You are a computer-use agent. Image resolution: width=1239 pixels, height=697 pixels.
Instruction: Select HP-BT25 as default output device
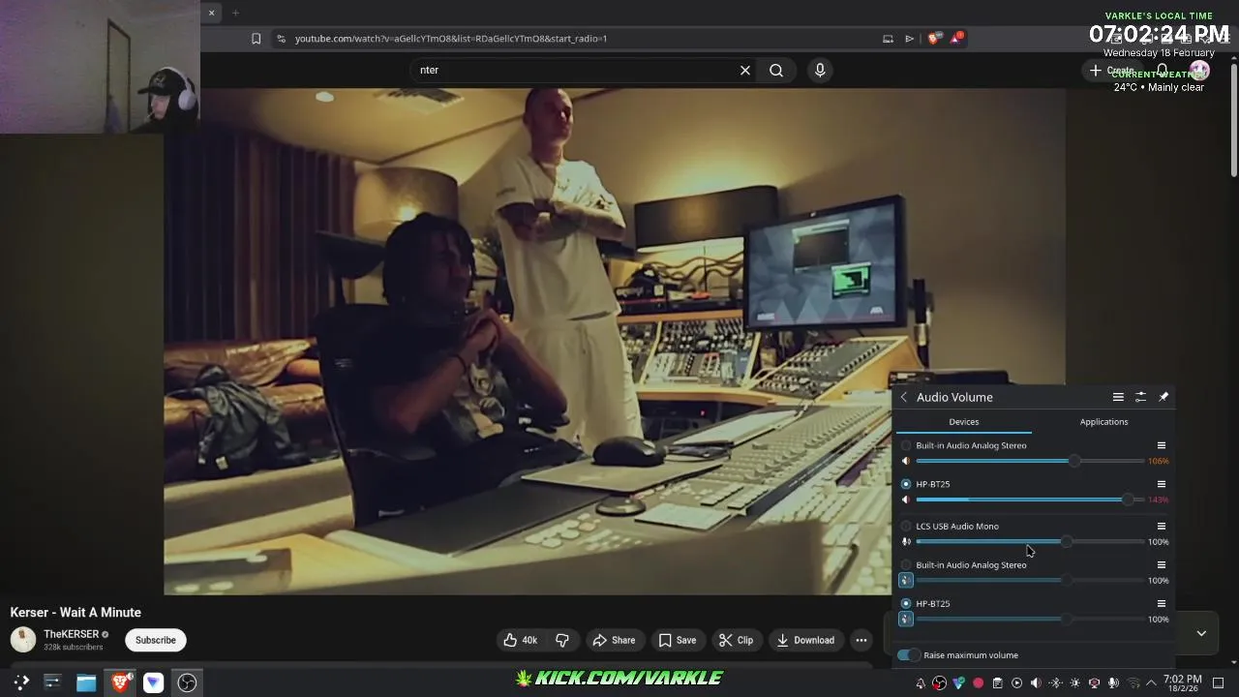(x=906, y=484)
